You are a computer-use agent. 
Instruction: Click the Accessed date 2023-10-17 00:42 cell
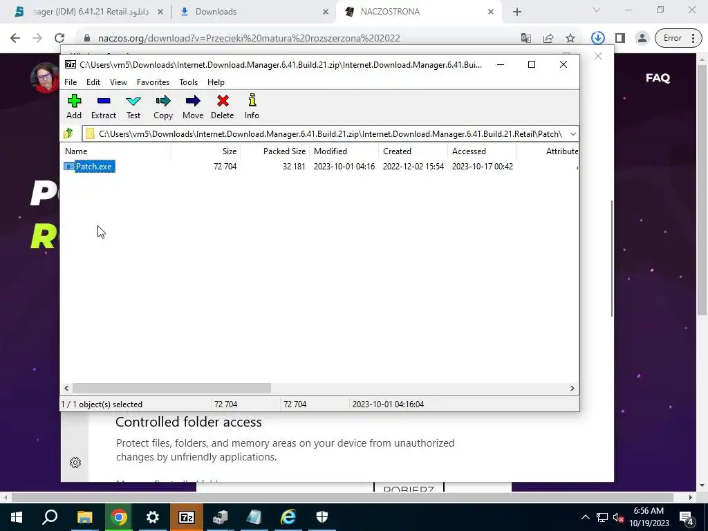point(482,167)
